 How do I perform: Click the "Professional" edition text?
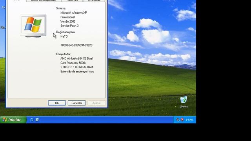click(x=67, y=17)
